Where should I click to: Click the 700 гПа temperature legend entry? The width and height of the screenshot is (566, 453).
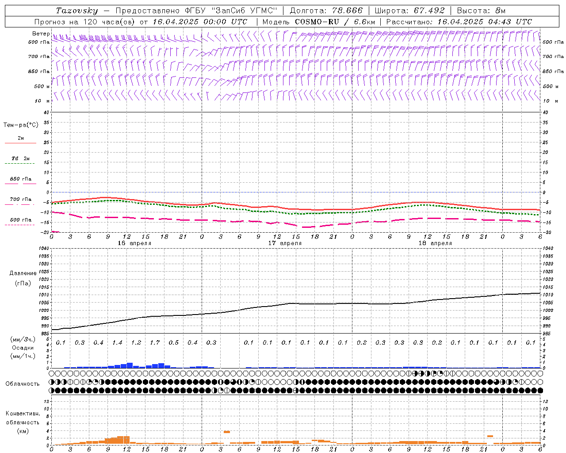coord(20,200)
